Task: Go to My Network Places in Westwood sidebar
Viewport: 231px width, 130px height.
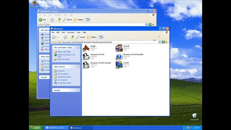Action: pyautogui.click(x=64, y=83)
